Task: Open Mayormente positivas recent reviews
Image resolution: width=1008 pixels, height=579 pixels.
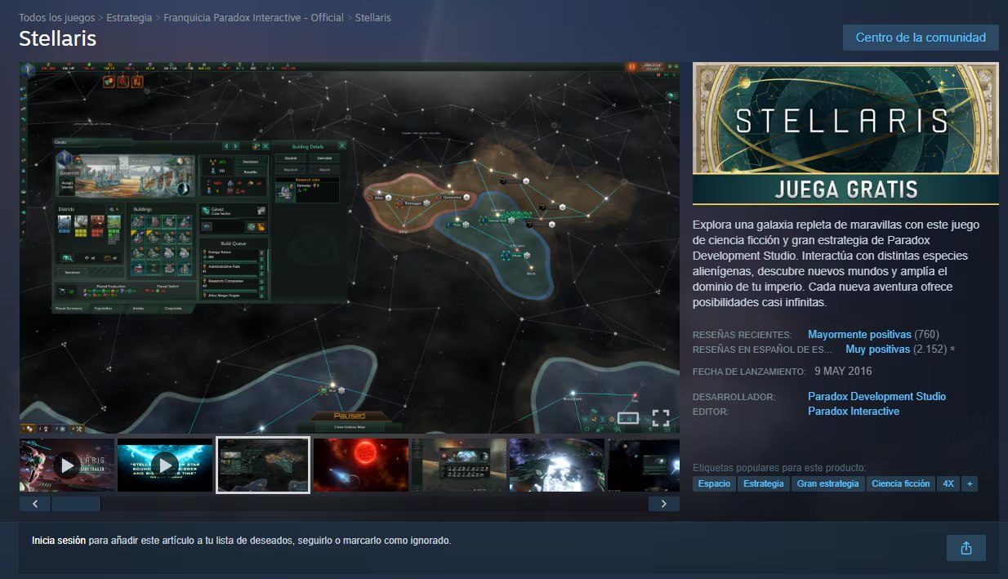Action: pos(859,335)
